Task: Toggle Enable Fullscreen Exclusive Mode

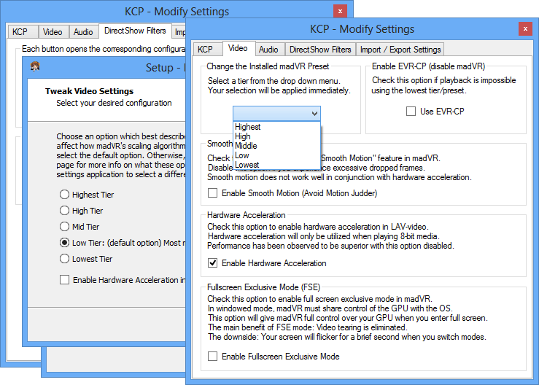Action: point(213,357)
